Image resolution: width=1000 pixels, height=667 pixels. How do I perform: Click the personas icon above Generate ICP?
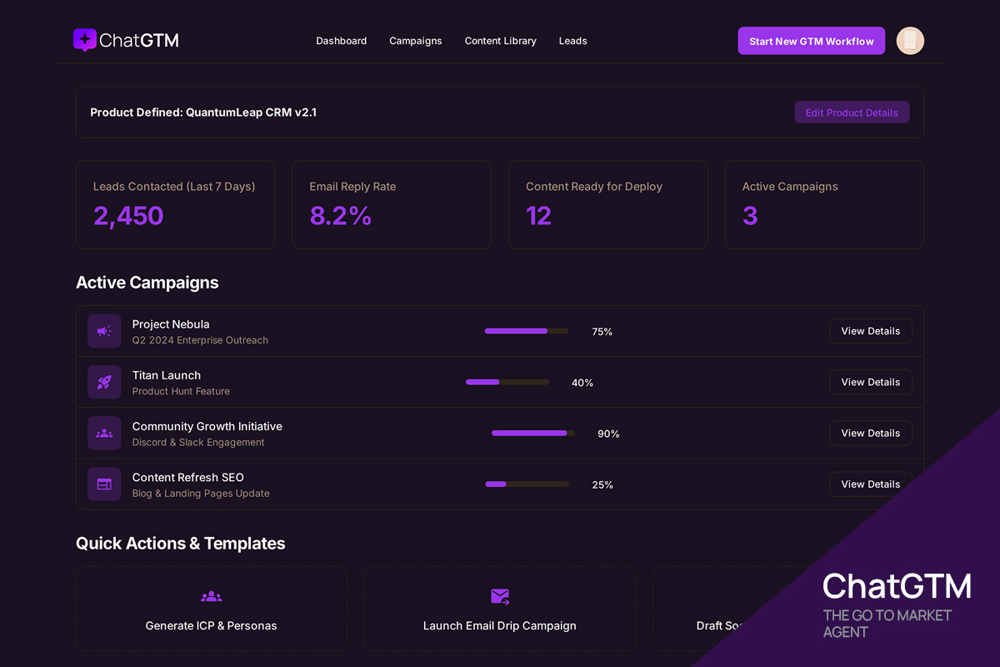pyautogui.click(x=211, y=595)
